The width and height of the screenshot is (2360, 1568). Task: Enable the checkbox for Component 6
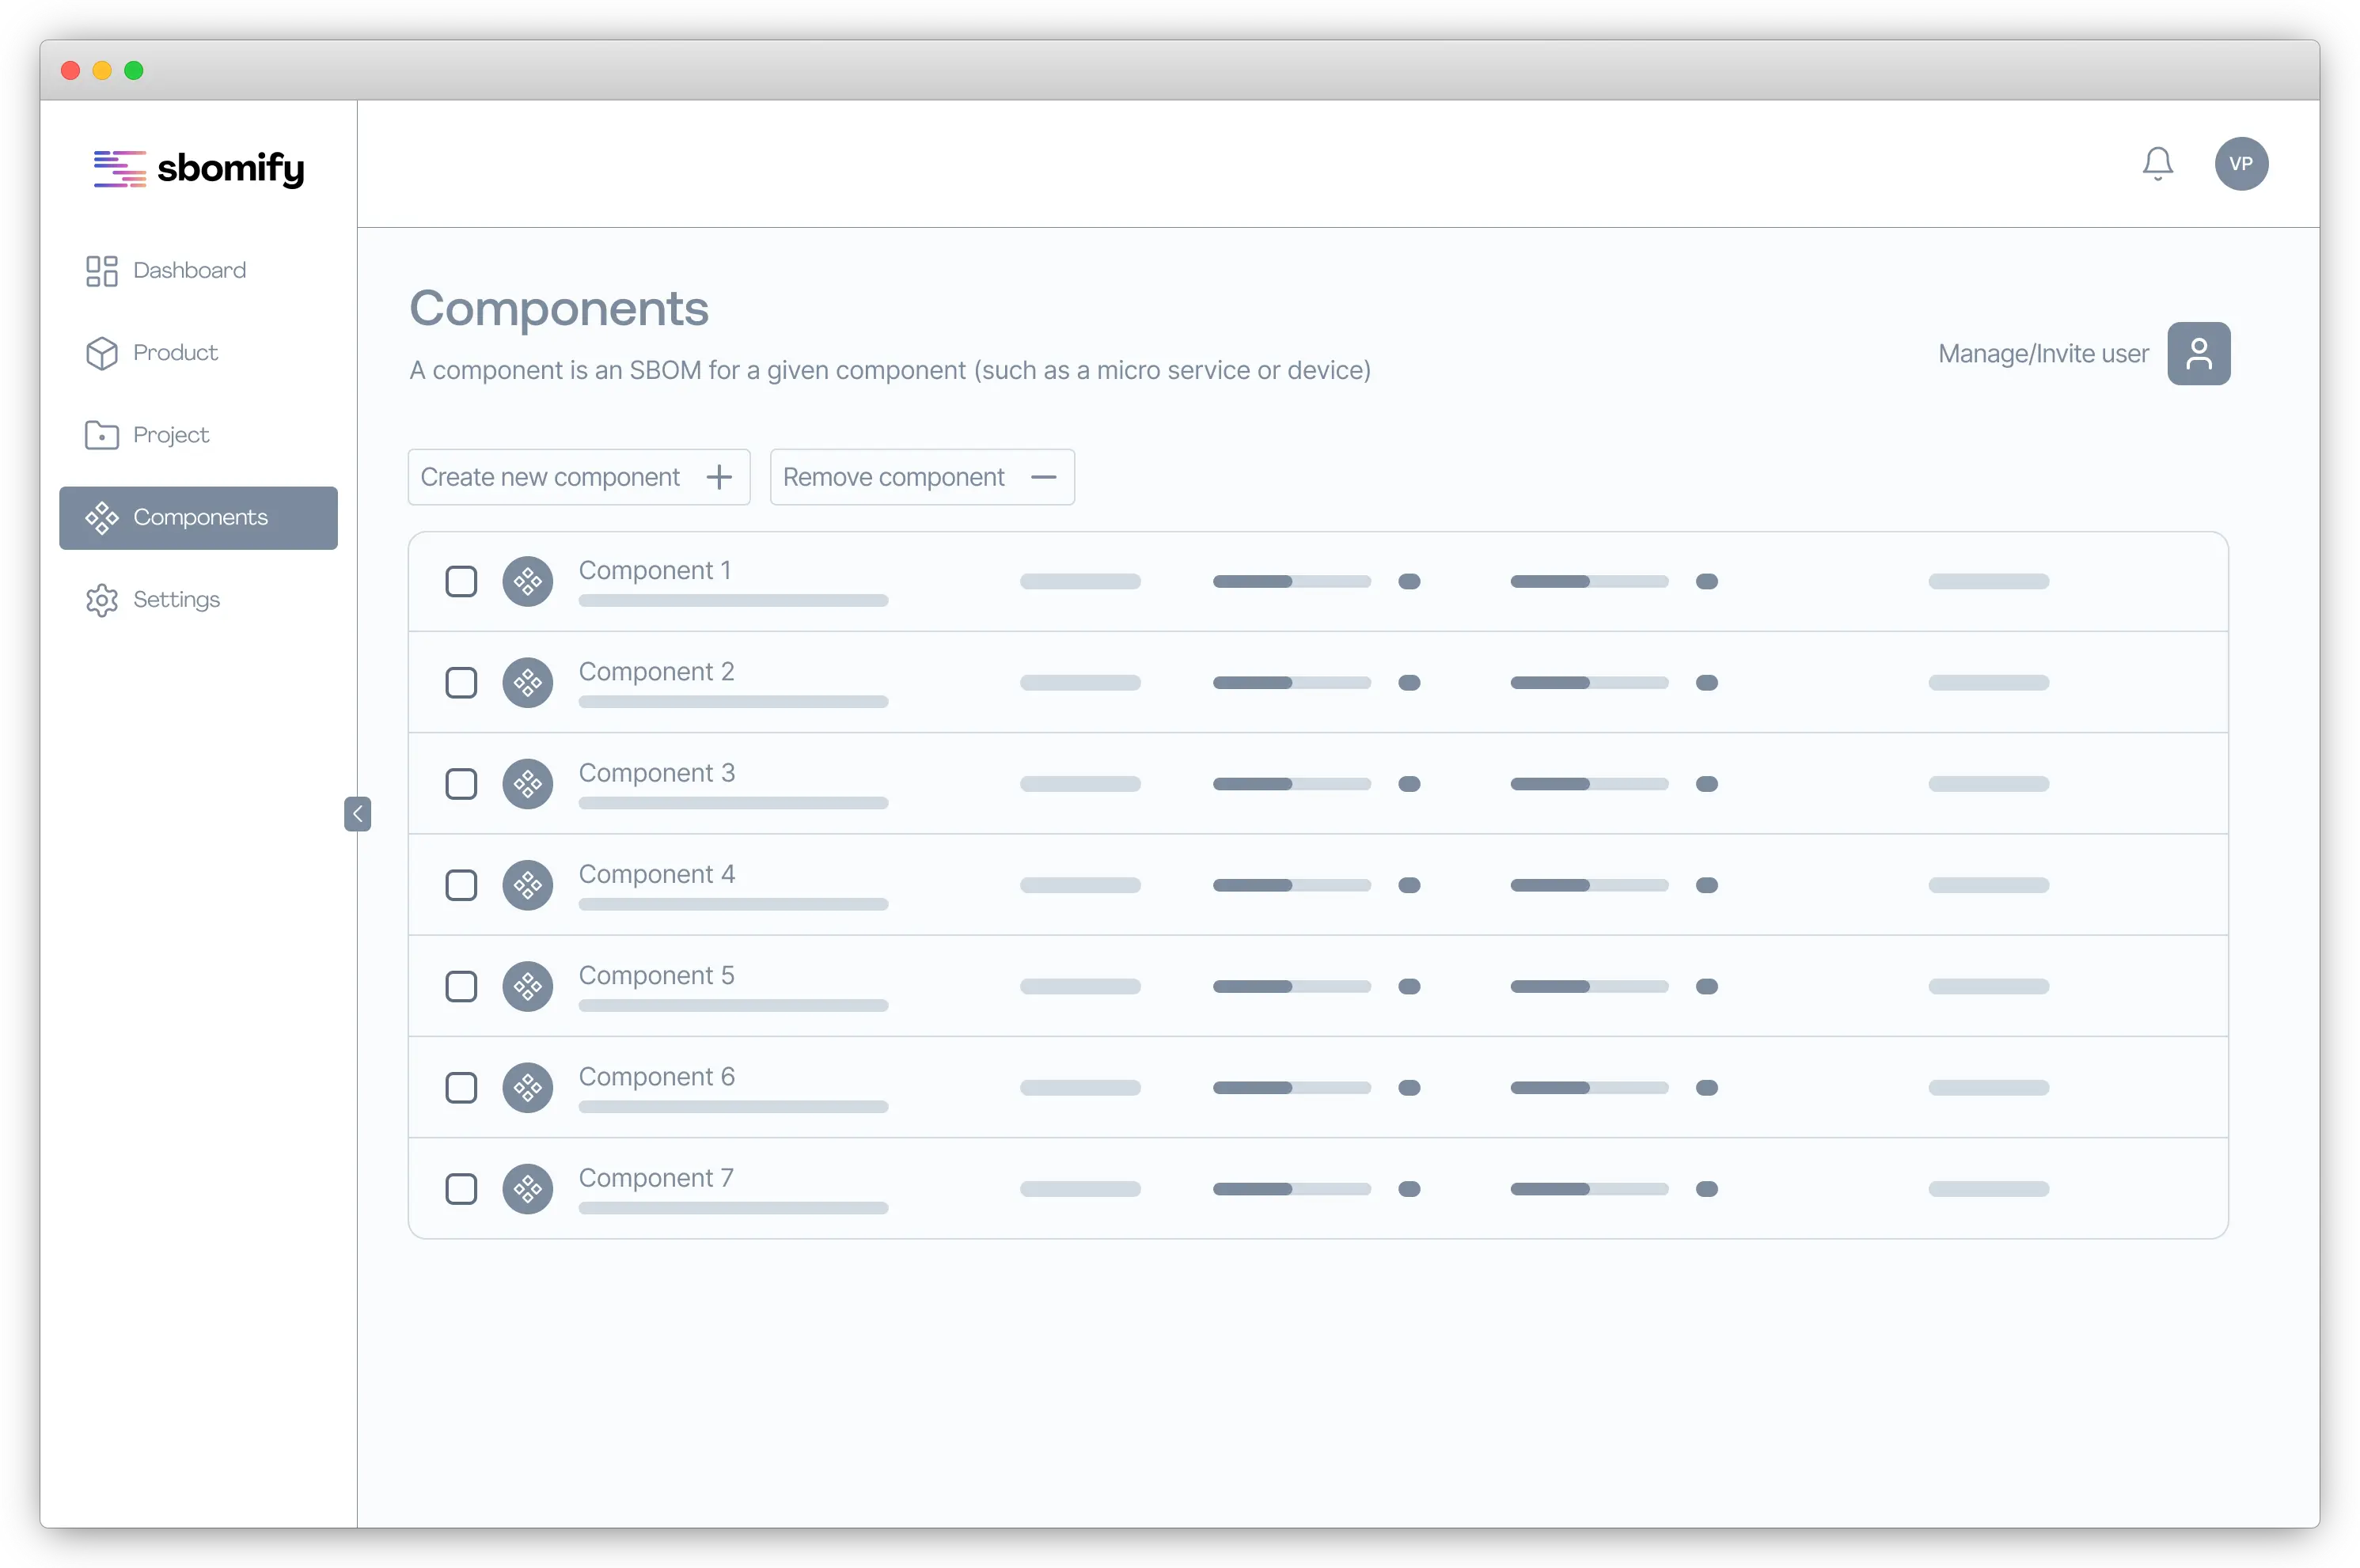[x=461, y=1088]
